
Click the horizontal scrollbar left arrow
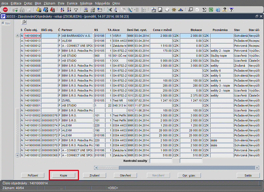[x=96, y=168]
